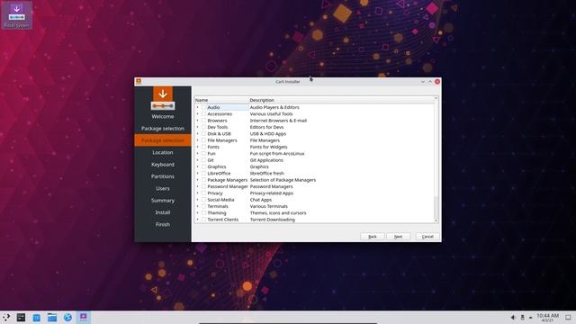Expand the Package Managers group

tap(197, 180)
